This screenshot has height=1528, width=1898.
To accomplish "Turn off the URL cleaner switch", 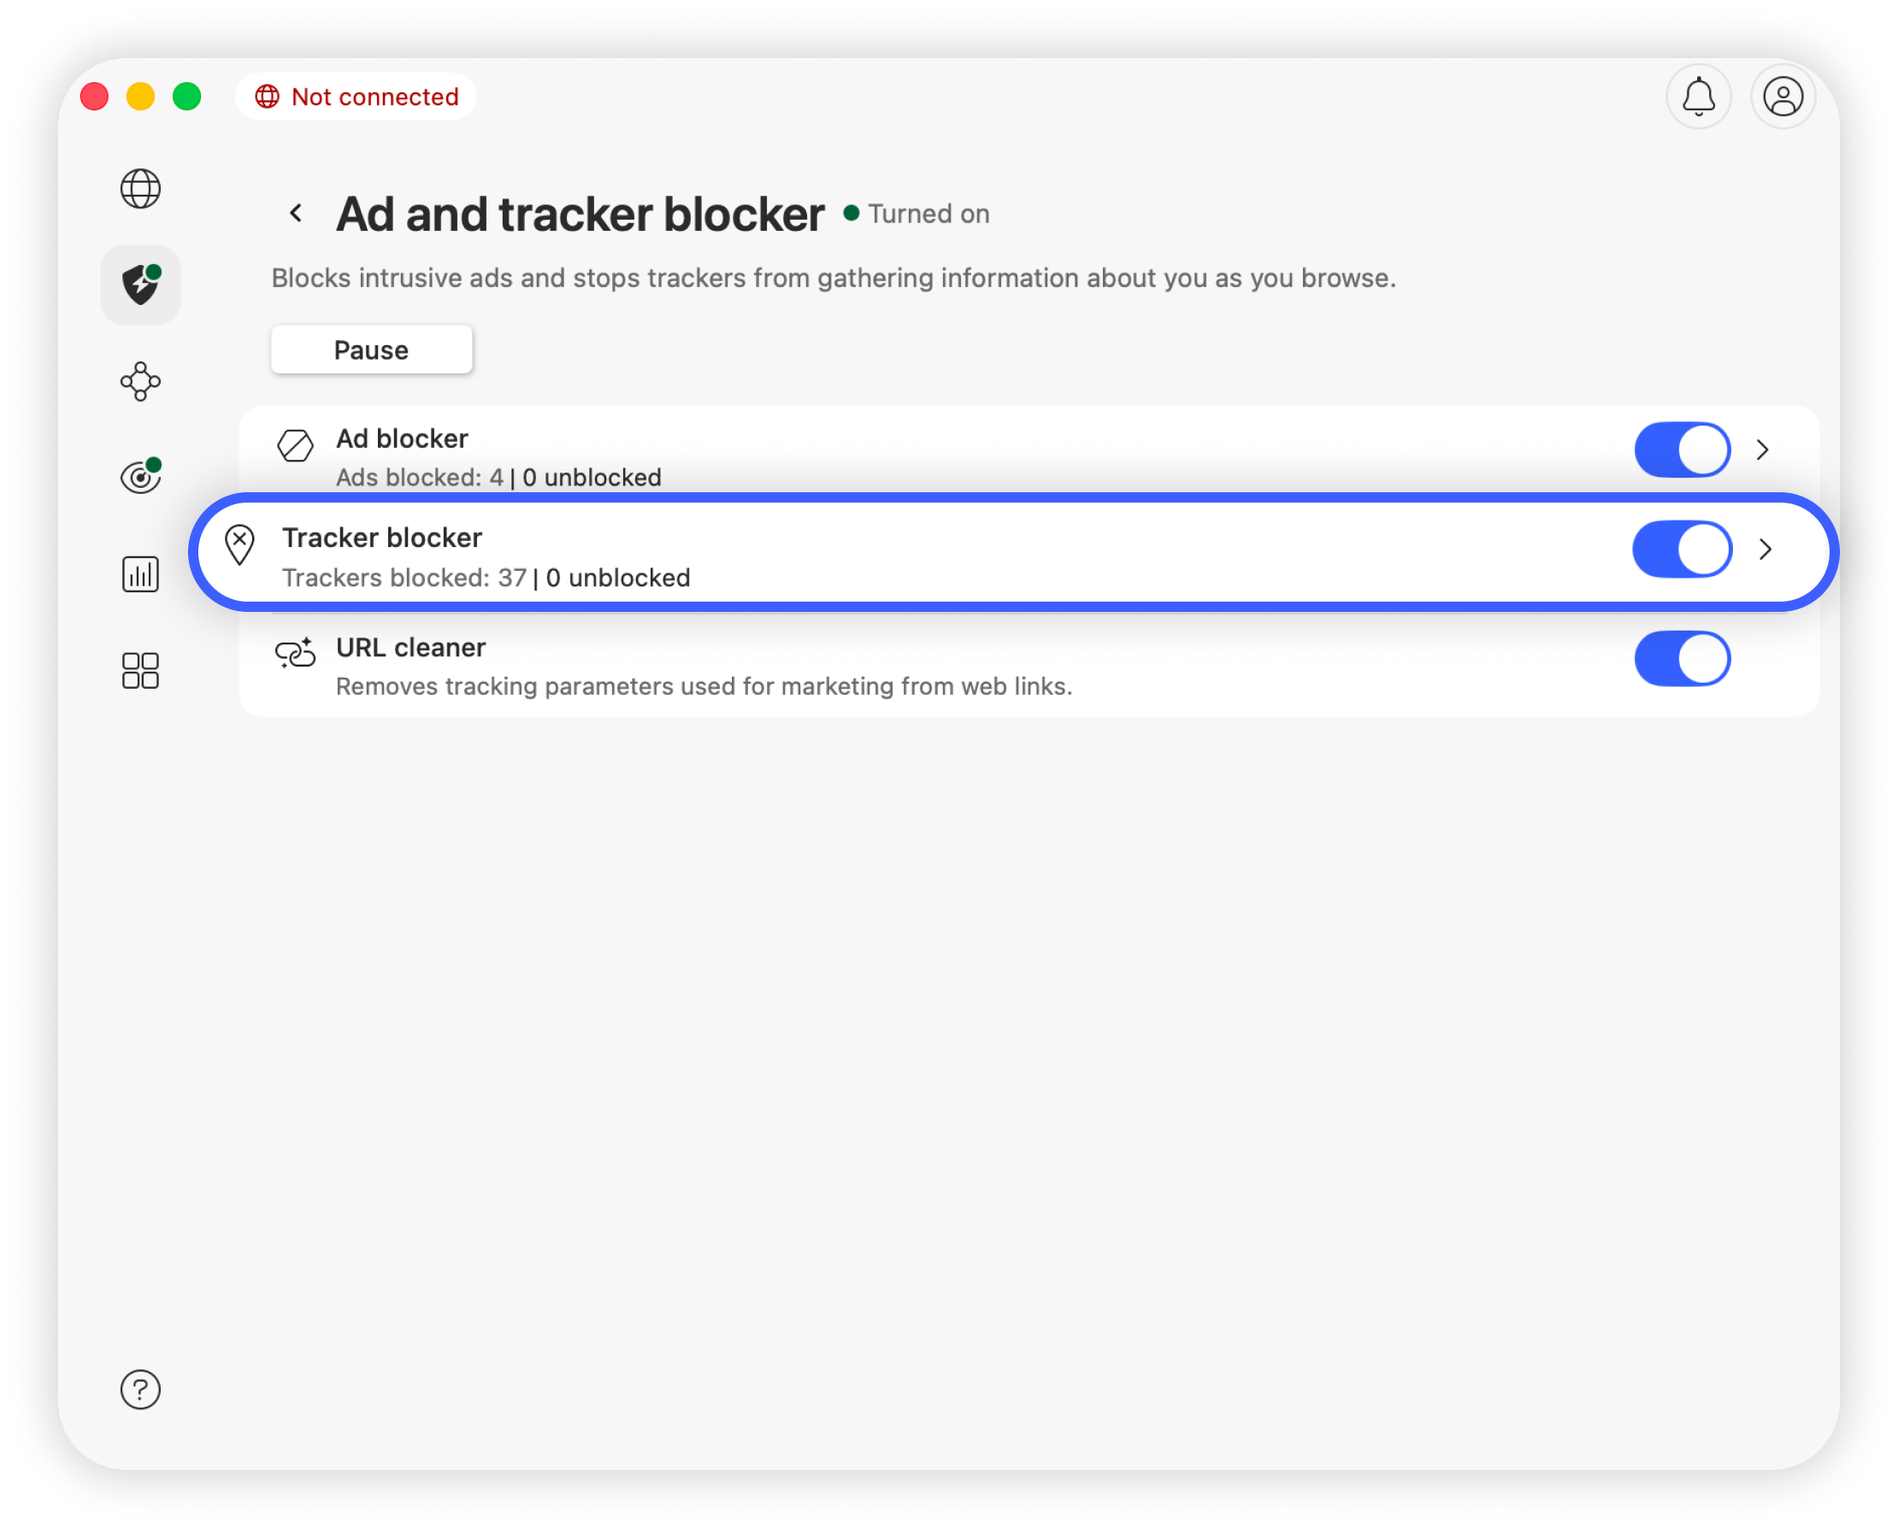I will (1682, 658).
